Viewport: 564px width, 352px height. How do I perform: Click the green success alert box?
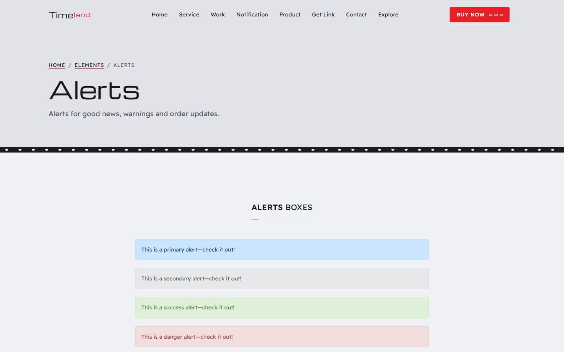[x=282, y=307]
